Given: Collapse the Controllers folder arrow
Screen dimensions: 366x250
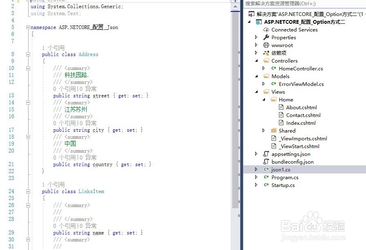Looking at the screenshot, I should point(256,61).
